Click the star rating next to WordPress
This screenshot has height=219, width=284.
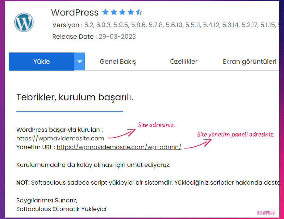[x=122, y=12]
